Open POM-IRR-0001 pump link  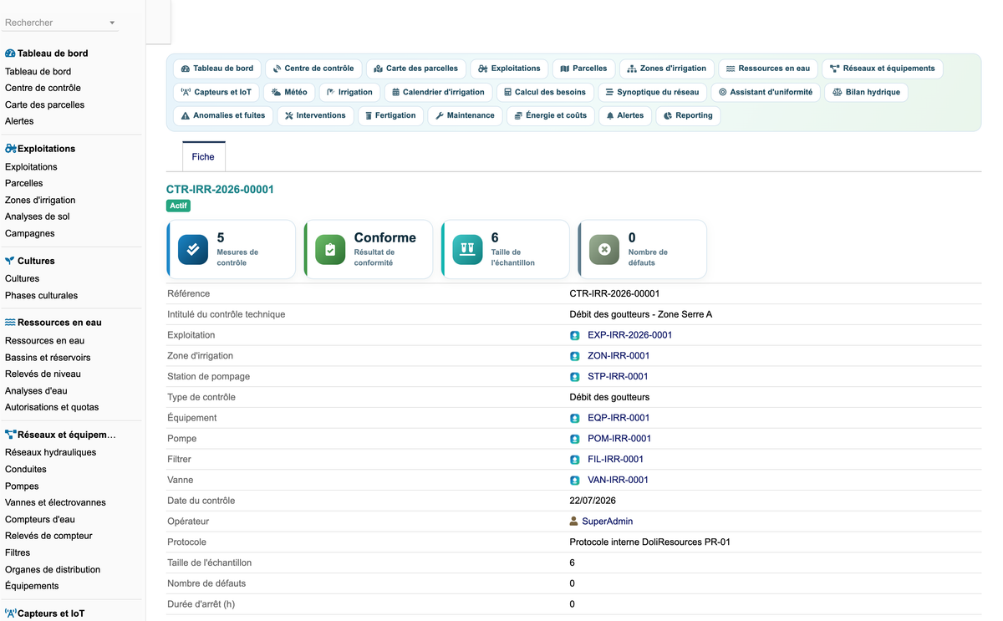point(619,439)
